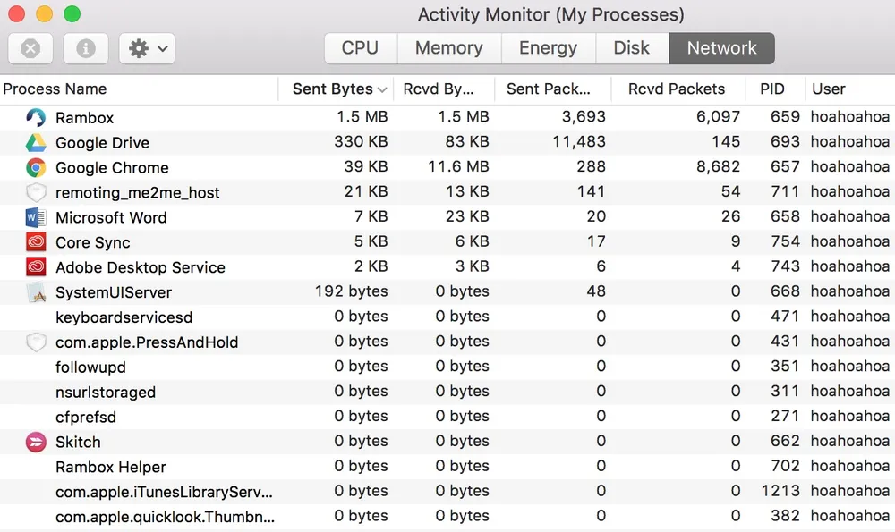Viewport: 895px width, 532px height.
Task: Inspect the selected process with the info button
Action: [86, 48]
